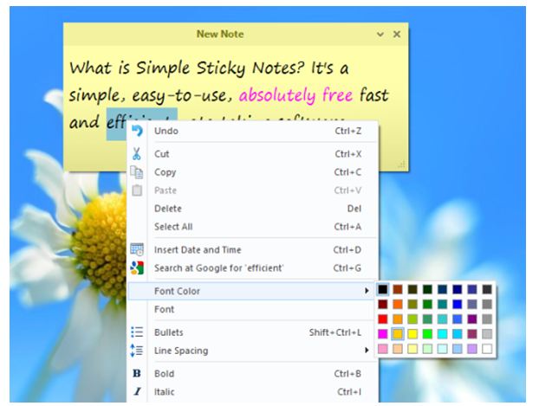
Task: Pick the black font color swatch
Action: [x=383, y=289]
